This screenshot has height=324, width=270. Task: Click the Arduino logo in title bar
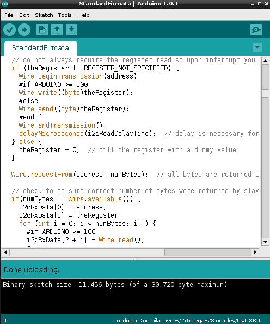point(5,4)
